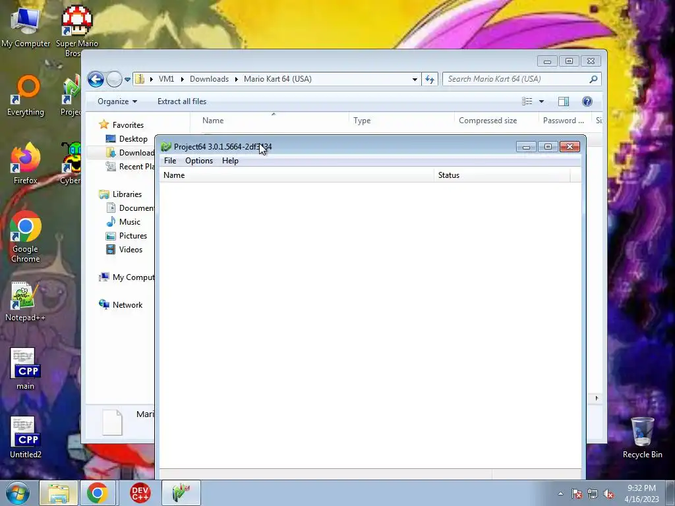Sort Project64 ROM list by Name column
The height and width of the screenshot is (506, 675).
coord(297,175)
